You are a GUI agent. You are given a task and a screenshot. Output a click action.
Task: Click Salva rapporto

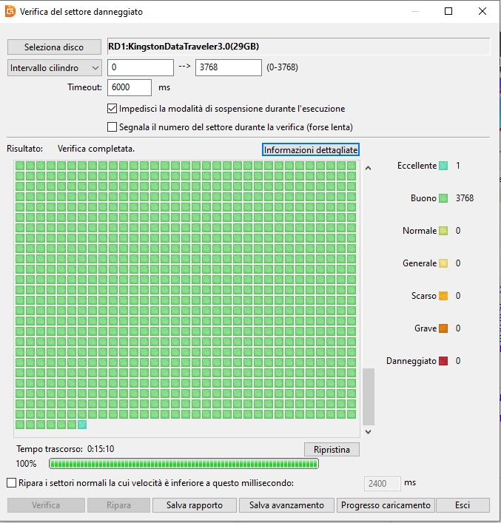point(195,505)
